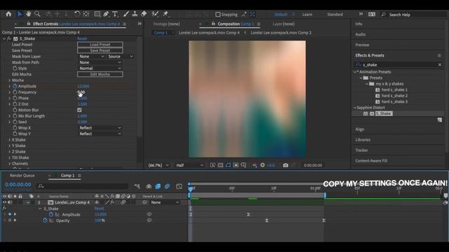Click the Reset Exposure icon in viewer
The height and width of the screenshot is (252, 449).
pyautogui.click(x=262, y=165)
